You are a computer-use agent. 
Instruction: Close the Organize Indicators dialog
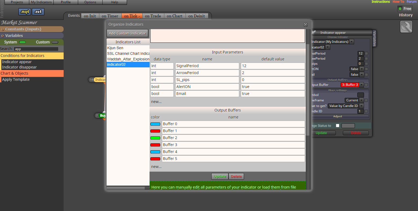point(306,25)
